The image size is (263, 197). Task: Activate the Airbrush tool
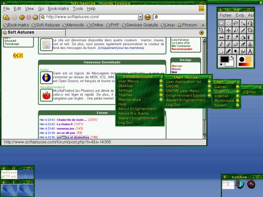click(x=243, y=44)
